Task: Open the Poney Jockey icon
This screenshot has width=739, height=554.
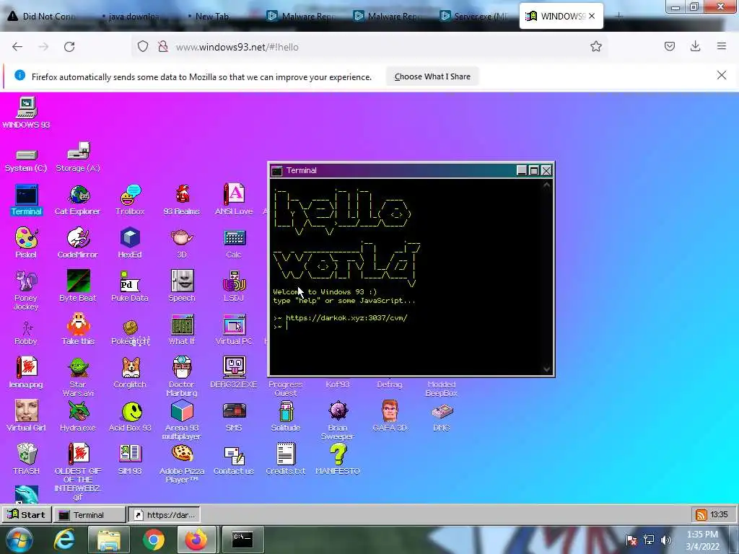Action: pyautogui.click(x=26, y=290)
